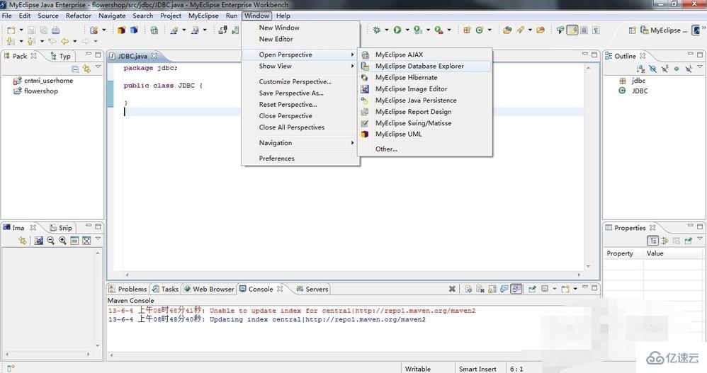Select MyEclipse Hibernate perspective
The width and height of the screenshot is (707, 373).
pos(425,77)
